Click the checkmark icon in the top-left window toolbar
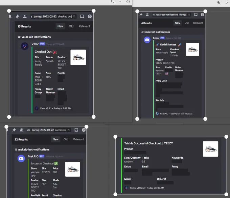The width and height of the screenshot is (230, 198). point(120,2)
